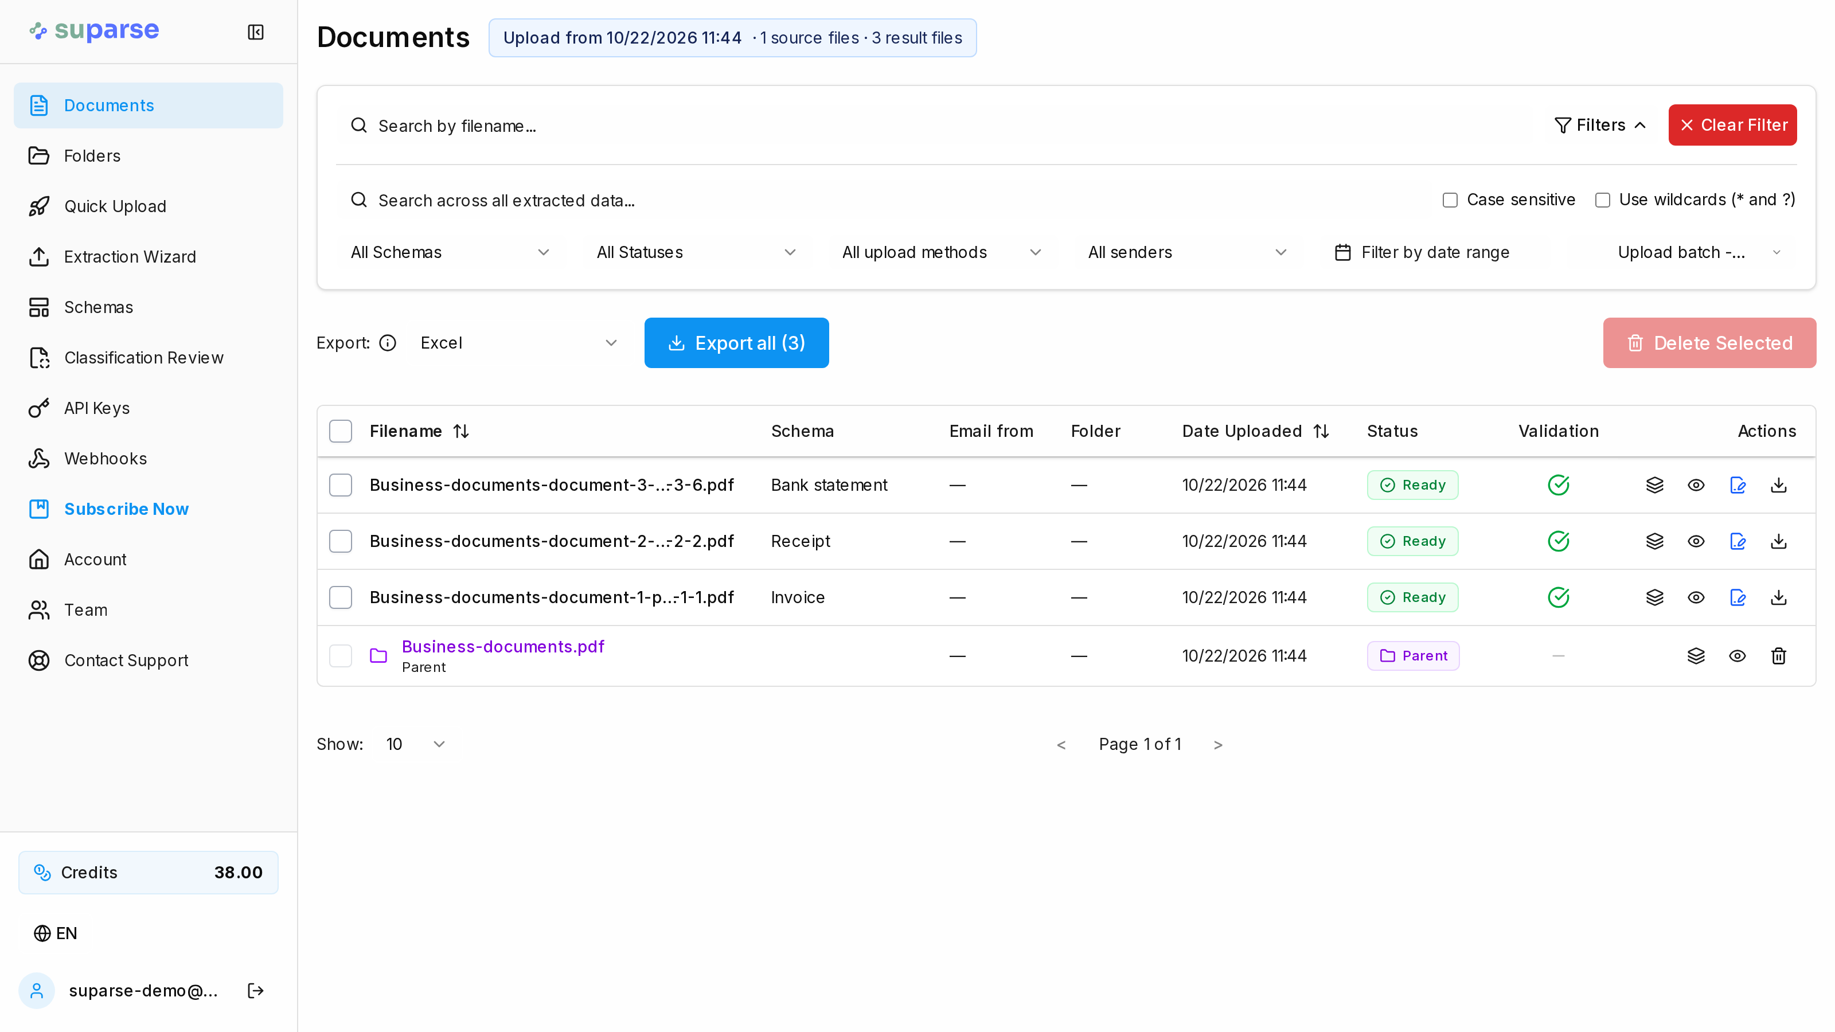The image size is (1835, 1032).
Task: Click the Clear Filter button
Action: [1732, 126]
